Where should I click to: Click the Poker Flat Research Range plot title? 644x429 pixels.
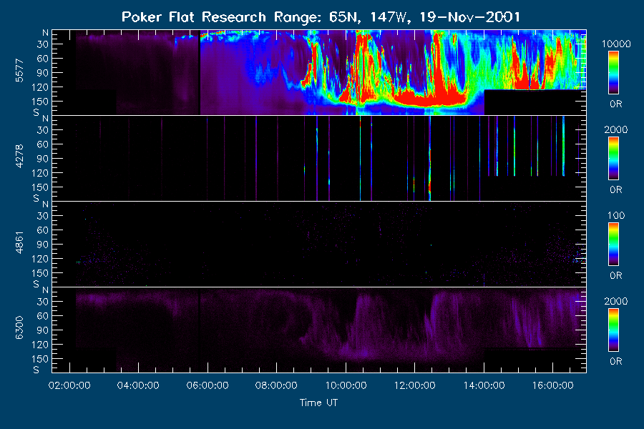coord(321,17)
